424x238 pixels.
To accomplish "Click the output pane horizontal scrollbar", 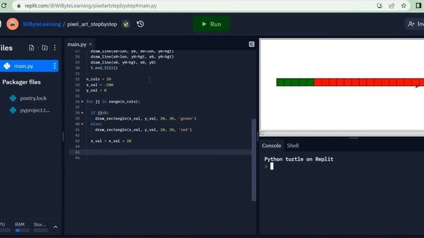I will click(344, 134).
